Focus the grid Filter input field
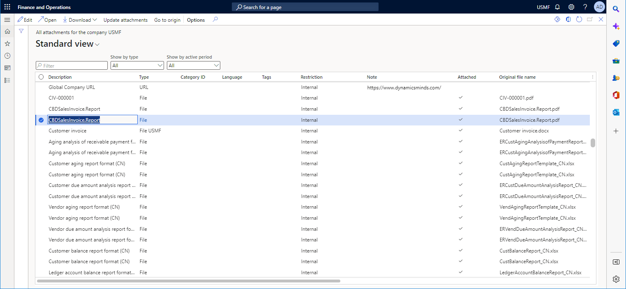The image size is (626, 289). point(72,65)
